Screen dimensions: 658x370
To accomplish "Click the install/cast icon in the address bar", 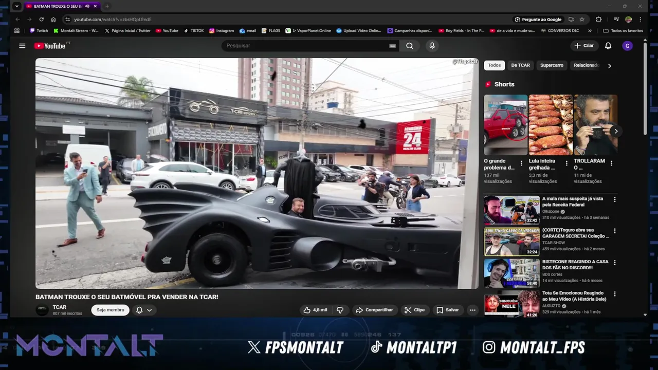I will pyautogui.click(x=571, y=20).
